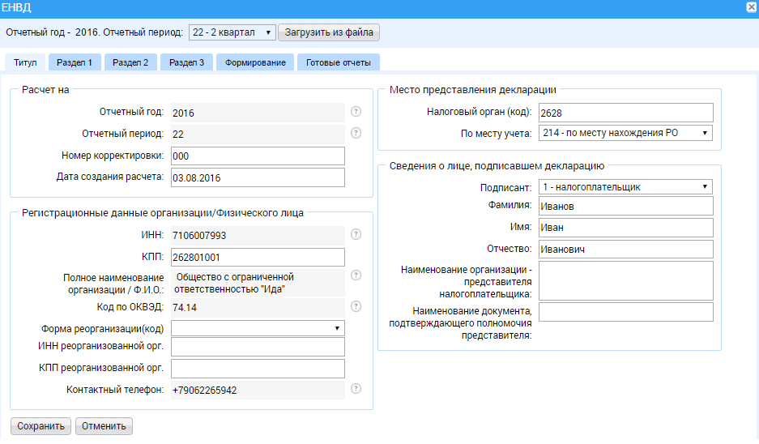This screenshot has height=444, width=759.
Task: Click the ИНН реорганизованной орг. field
Action: (258, 347)
